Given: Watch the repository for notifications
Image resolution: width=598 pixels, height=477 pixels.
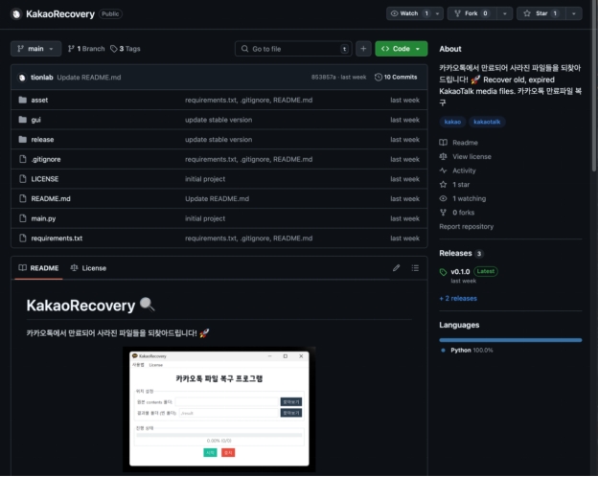Looking at the screenshot, I should [407, 14].
